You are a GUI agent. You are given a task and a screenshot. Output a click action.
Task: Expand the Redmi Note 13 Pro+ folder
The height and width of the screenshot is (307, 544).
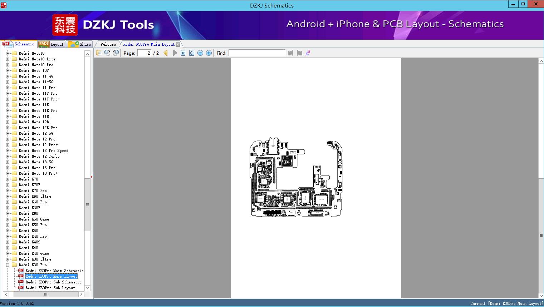pos(8,173)
